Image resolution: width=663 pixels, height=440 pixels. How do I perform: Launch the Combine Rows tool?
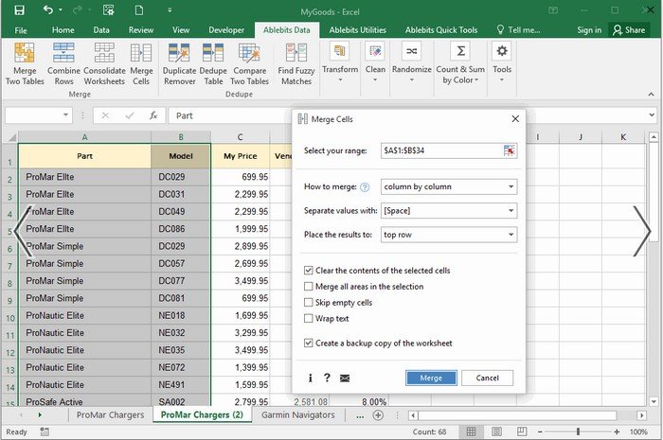click(63, 63)
